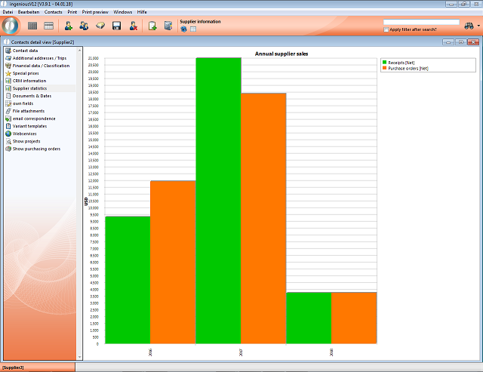
Task: Click the duplicate contacts two-person icon
Action: point(84,26)
